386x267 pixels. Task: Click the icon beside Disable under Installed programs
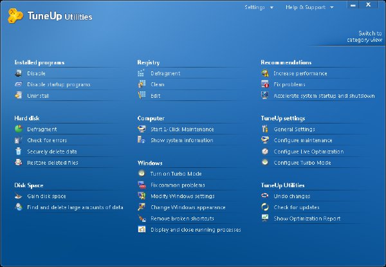pos(19,73)
